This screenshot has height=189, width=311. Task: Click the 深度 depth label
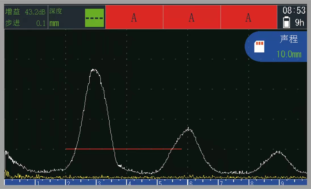click(x=56, y=12)
